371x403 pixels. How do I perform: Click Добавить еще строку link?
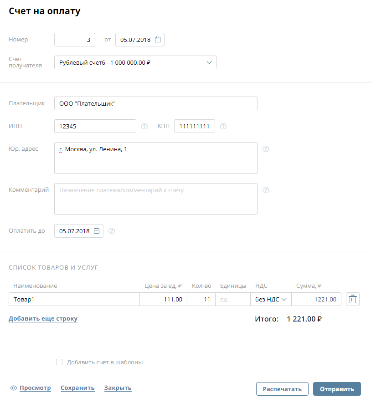43,319
